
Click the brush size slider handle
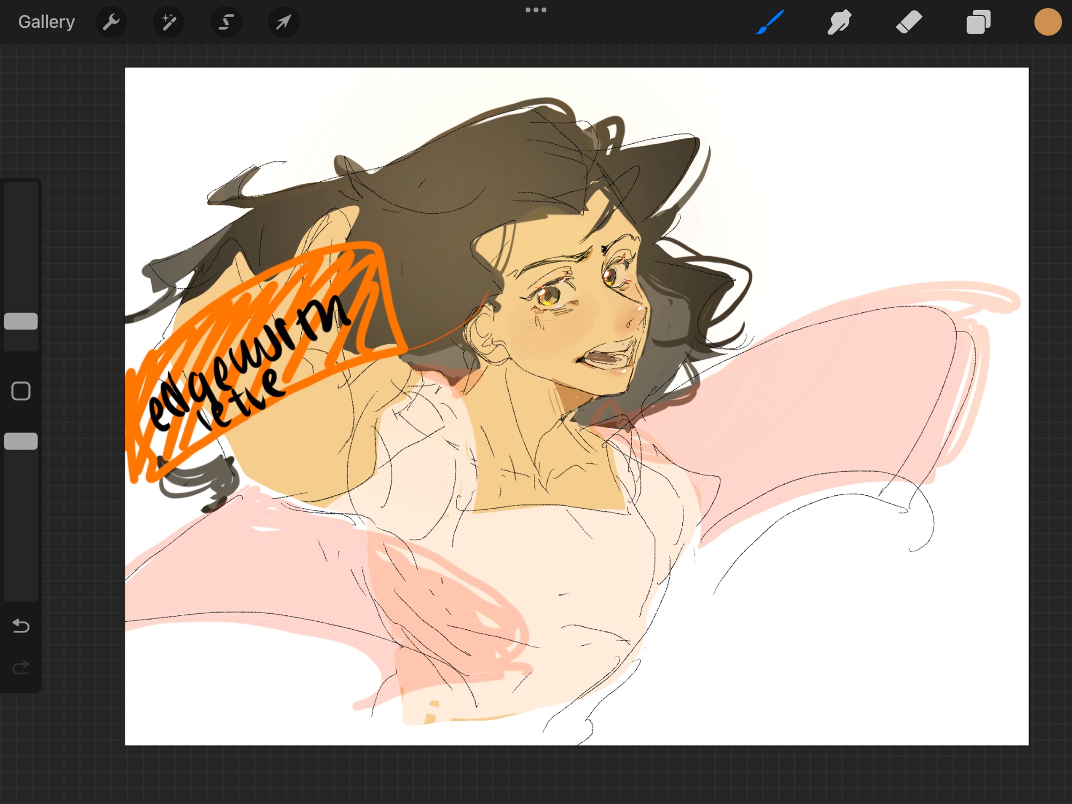(21, 321)
